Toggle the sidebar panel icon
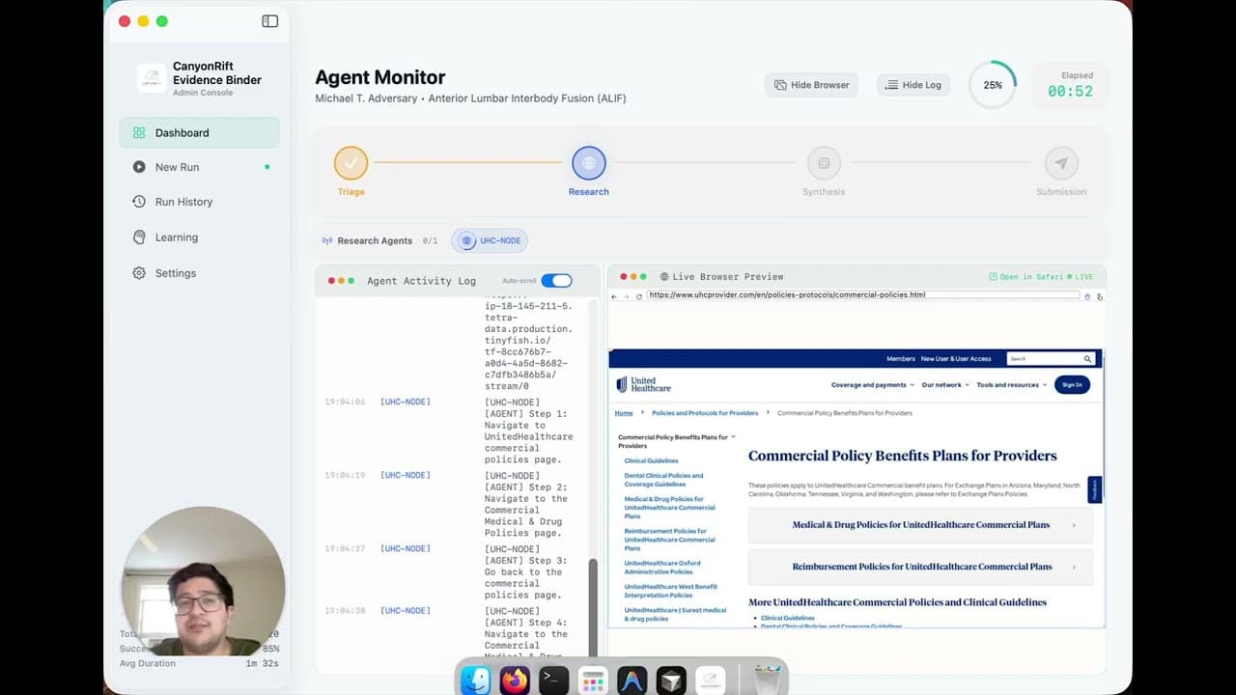Screen dimensions: 1236x695 tap(269, 21)
